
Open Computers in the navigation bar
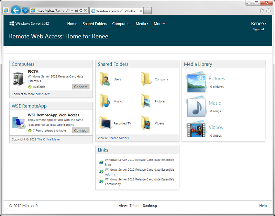[x=121, y=24]
